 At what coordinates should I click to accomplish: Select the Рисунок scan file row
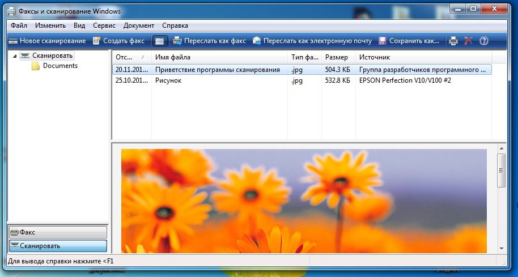point(168,80)
